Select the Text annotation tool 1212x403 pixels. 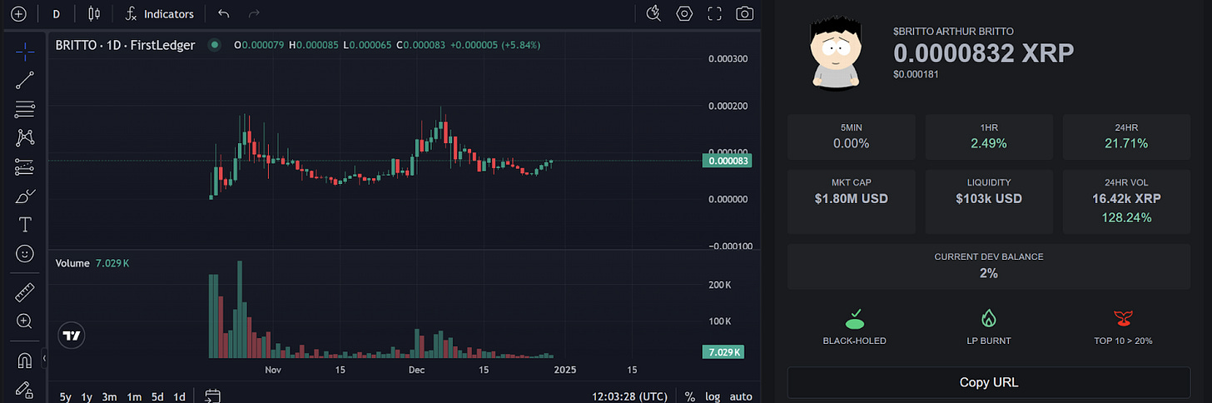25,225
